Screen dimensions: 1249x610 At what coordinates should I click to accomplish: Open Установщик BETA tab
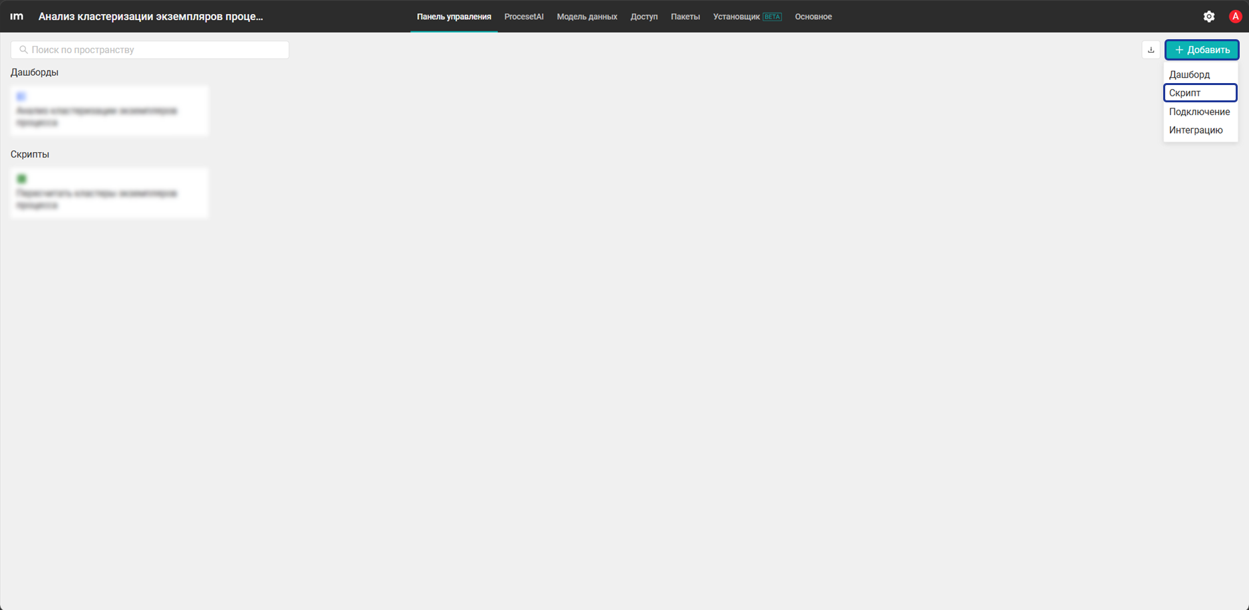coord(747,17)
